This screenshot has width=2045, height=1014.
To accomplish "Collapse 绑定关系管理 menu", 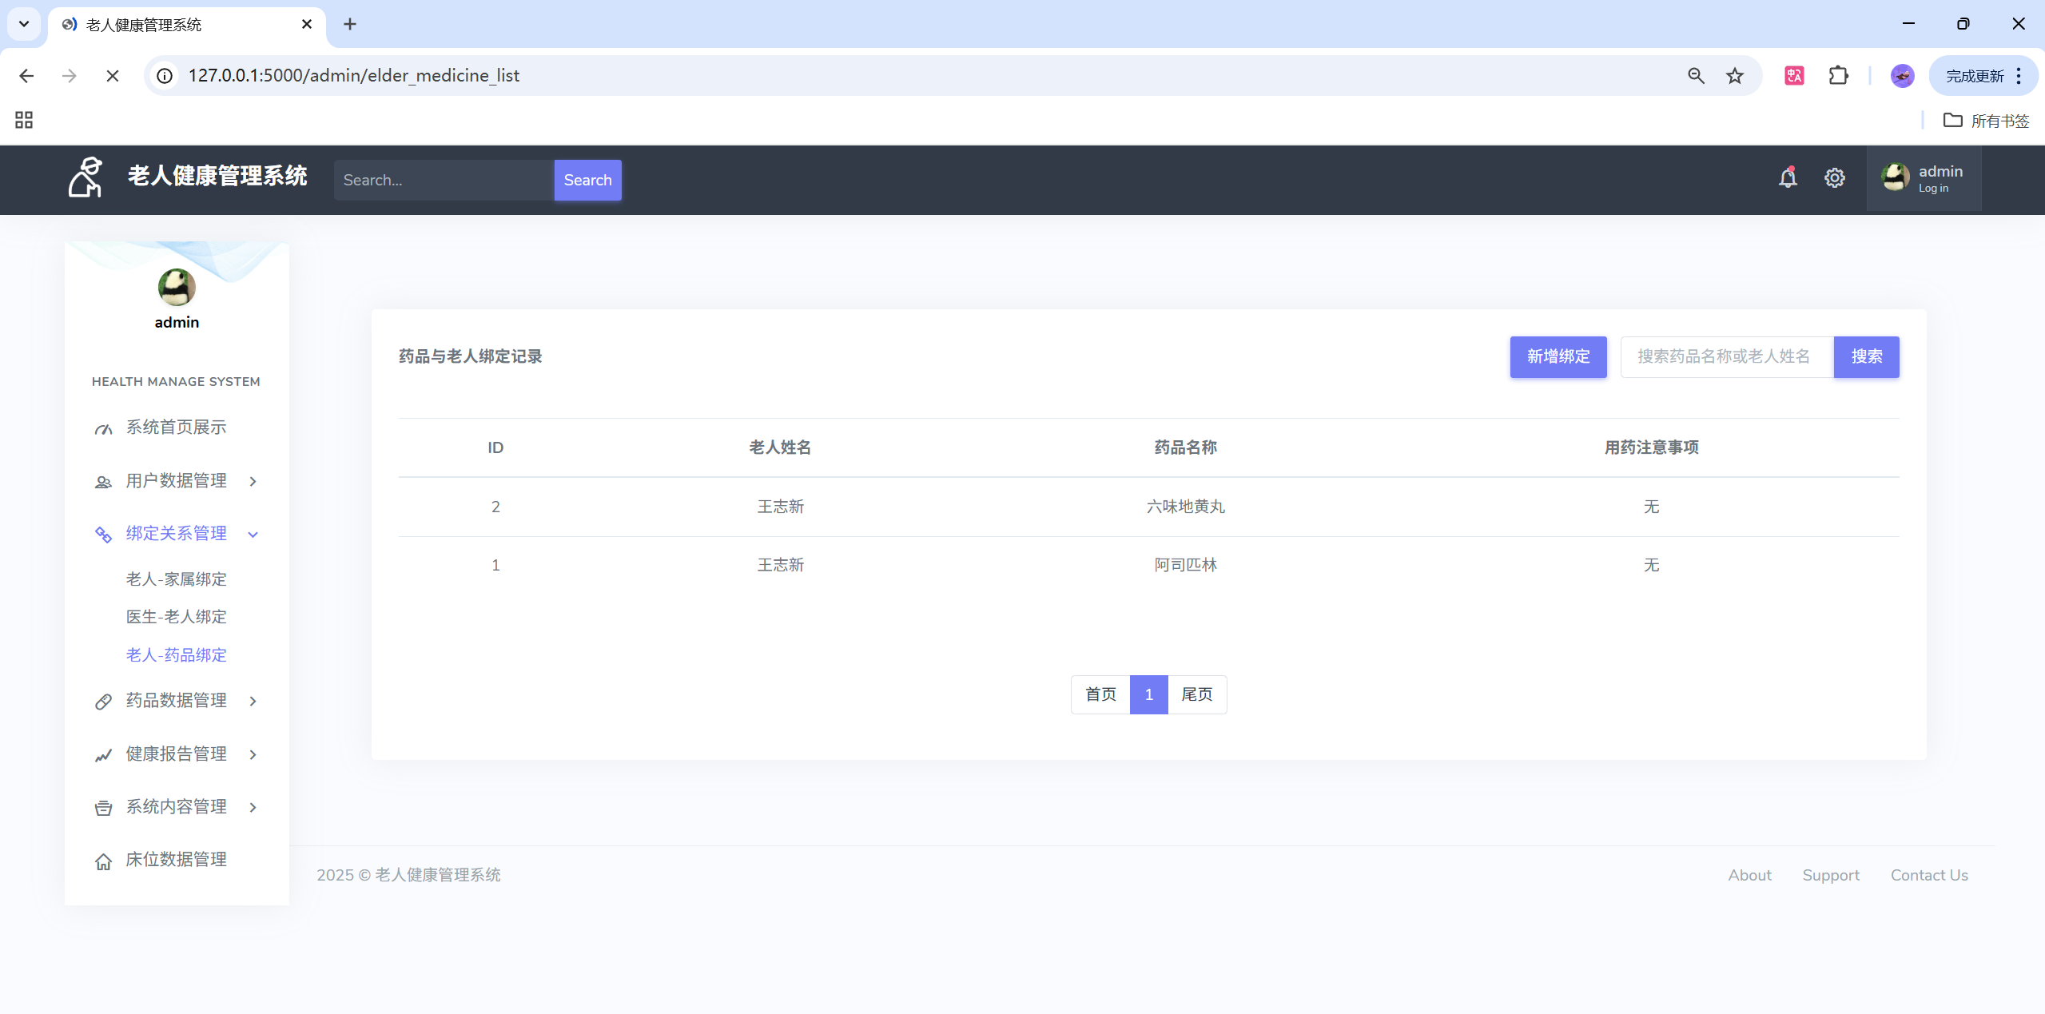I will [x=177, y=534].
